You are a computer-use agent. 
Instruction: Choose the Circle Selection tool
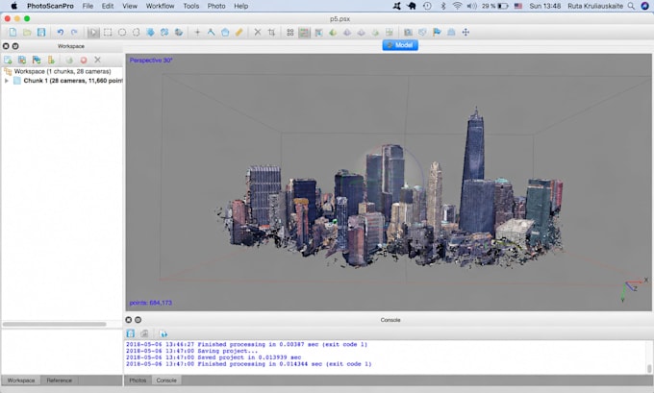pyautogui.click(x=122, y=32)
